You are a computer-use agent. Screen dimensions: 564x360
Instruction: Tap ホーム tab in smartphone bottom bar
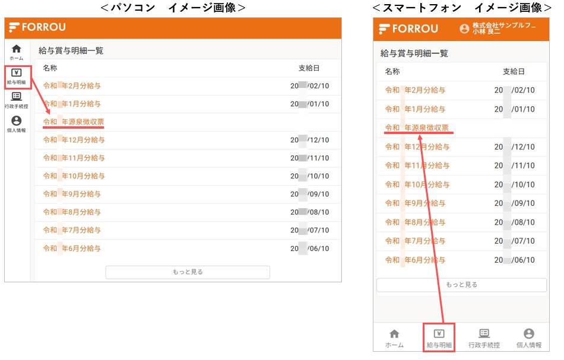[394, 339]
